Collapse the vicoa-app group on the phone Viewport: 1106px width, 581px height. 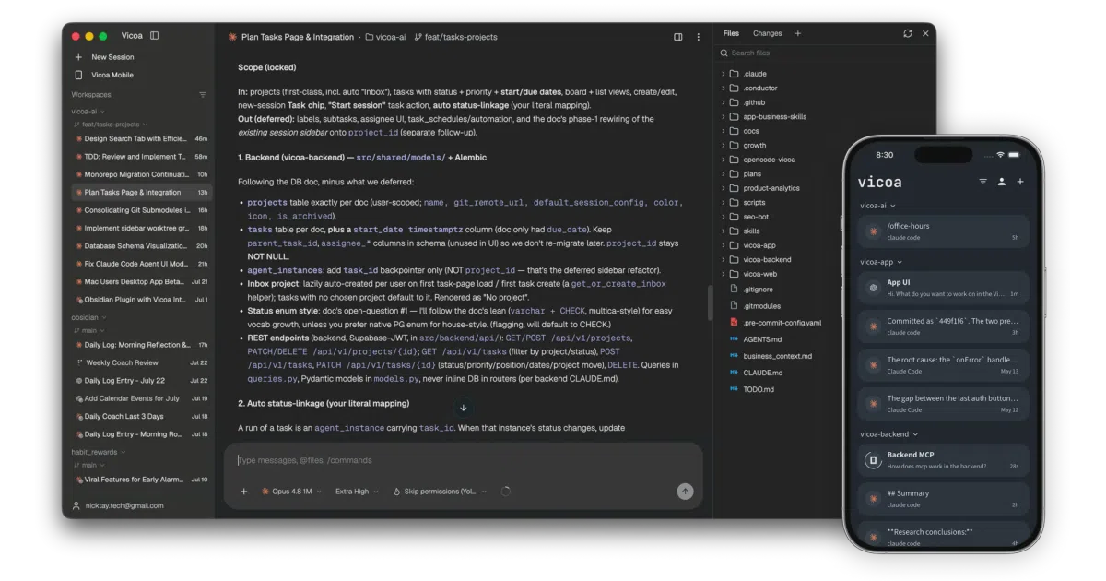coord(880,262)
